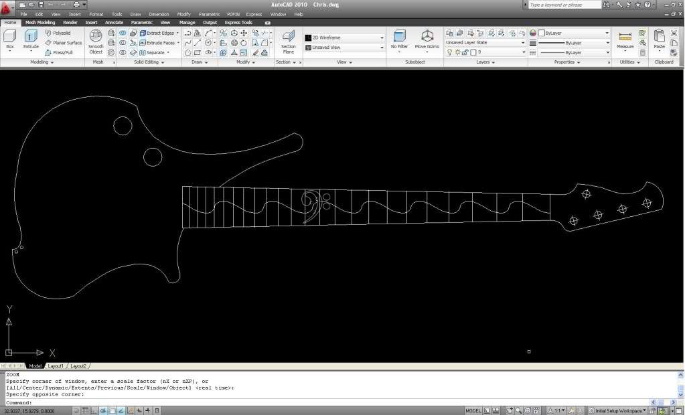Activate the Press/Pull tool
The width and height of the screenshot is (685, 415).
[x=58, y=52]
